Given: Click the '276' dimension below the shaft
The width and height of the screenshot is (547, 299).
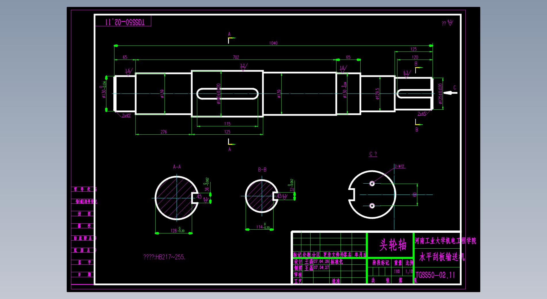Looking at the screenshot, I should (x=164, y=132).
